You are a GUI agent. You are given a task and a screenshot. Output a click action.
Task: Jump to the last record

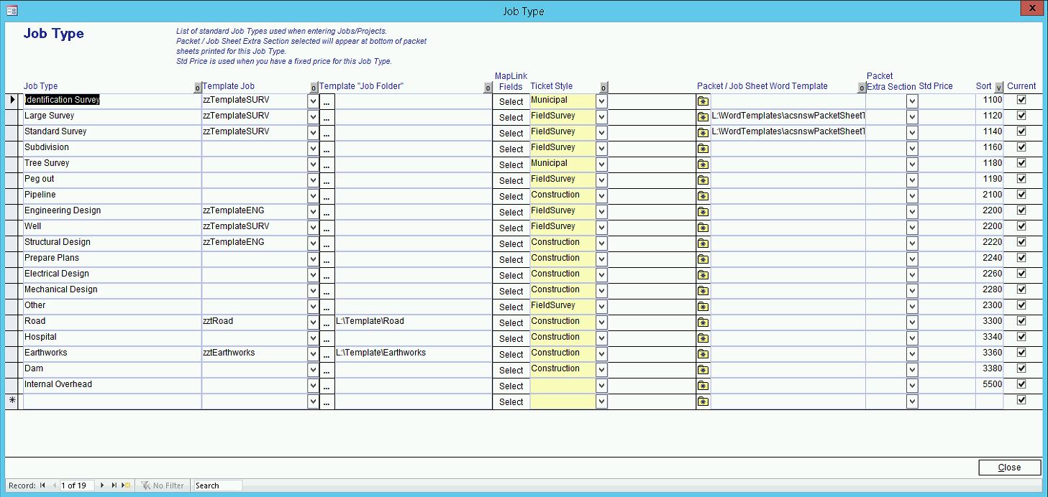[114, 486]
